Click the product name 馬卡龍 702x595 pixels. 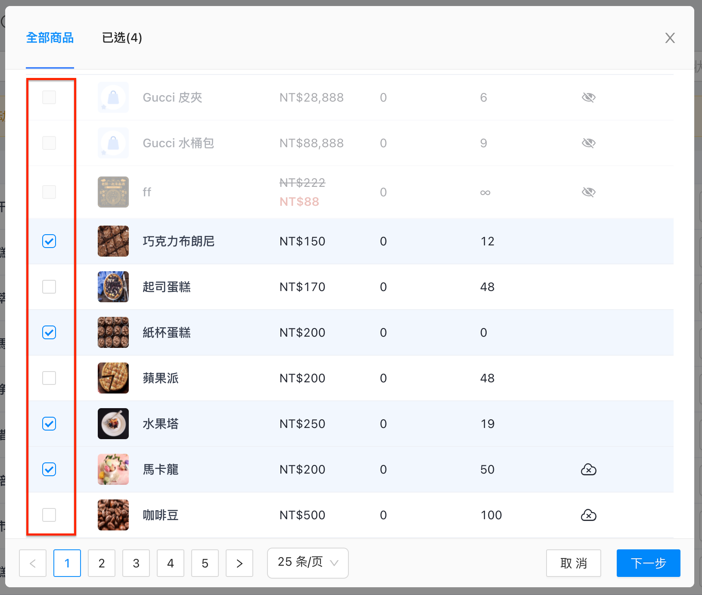161,469
